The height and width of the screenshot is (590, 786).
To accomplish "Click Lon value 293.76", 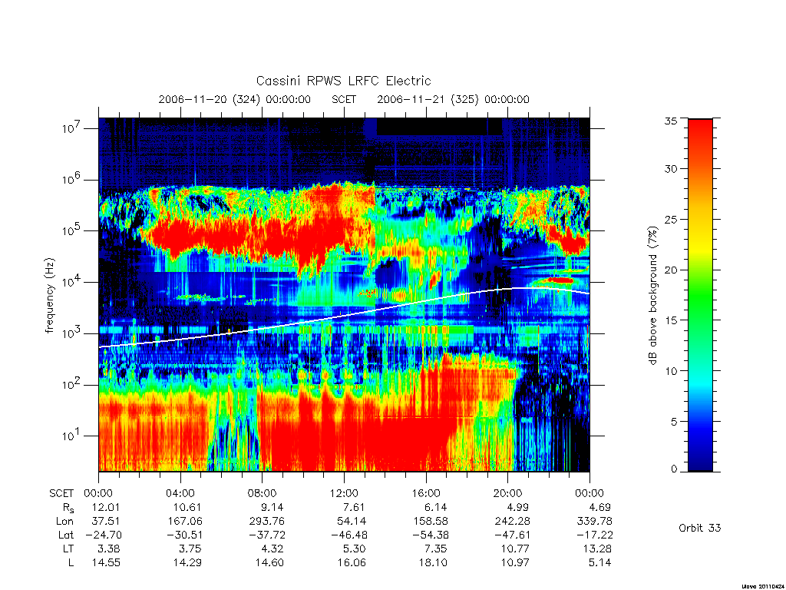I will click(267, 522).
